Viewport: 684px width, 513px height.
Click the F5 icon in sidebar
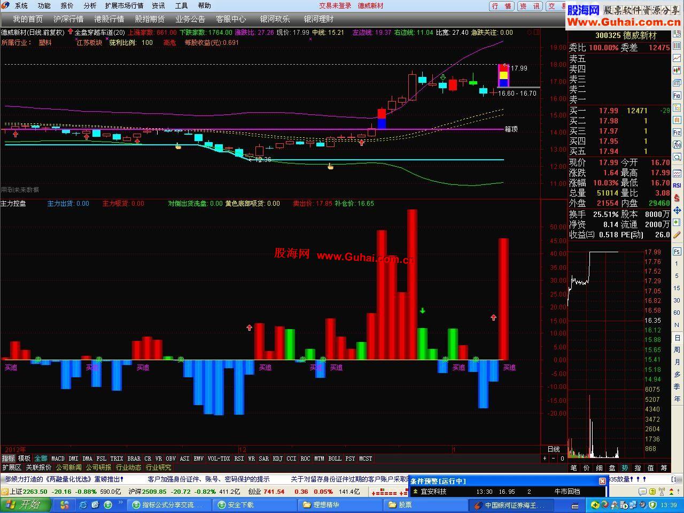(x=677, y=252)
